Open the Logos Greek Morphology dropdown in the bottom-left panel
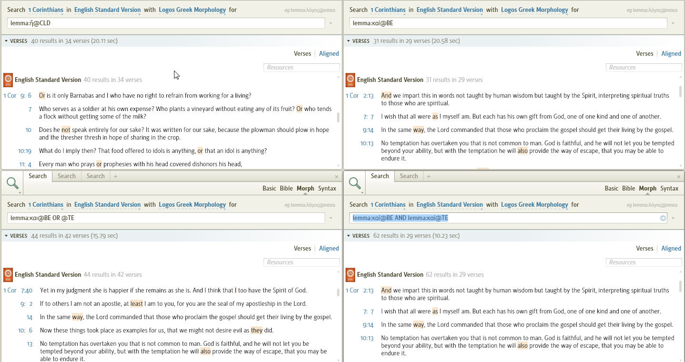This screenshot has width=685, height=362. point(192,205)
